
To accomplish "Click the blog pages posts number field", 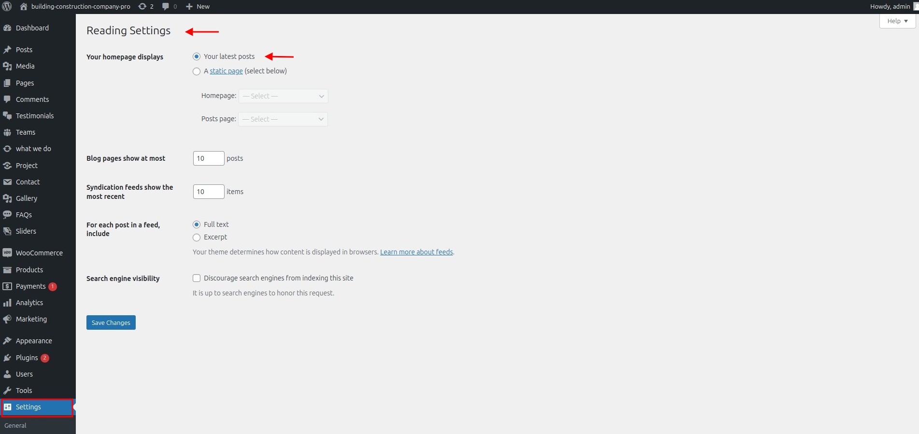I will point(208,158).
